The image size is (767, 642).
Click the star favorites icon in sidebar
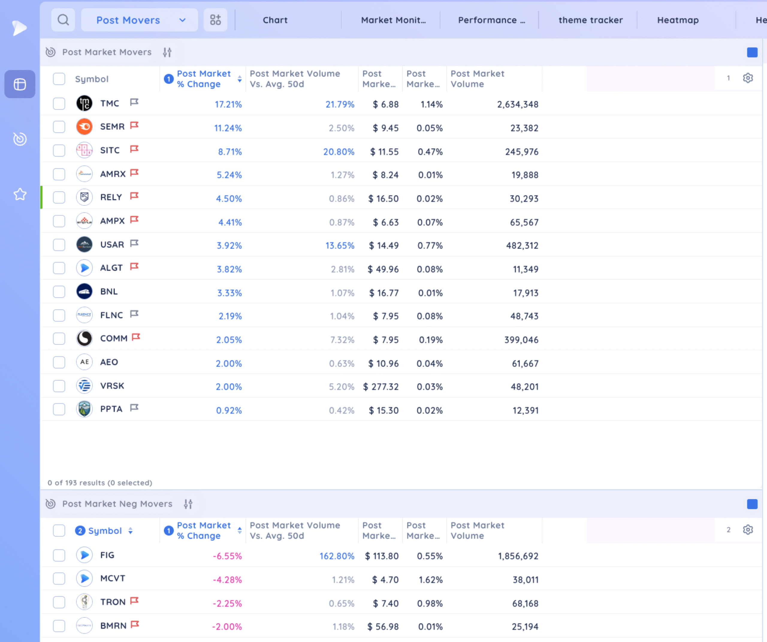20,194
